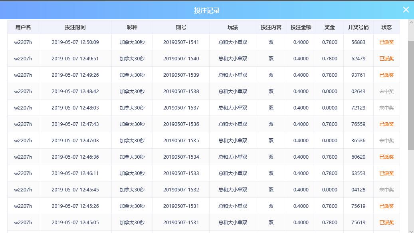This screenshot has width=414, height=233.
Task: Select the 已派奖 status for period 20190507-1541
Action: click(386, 42)
